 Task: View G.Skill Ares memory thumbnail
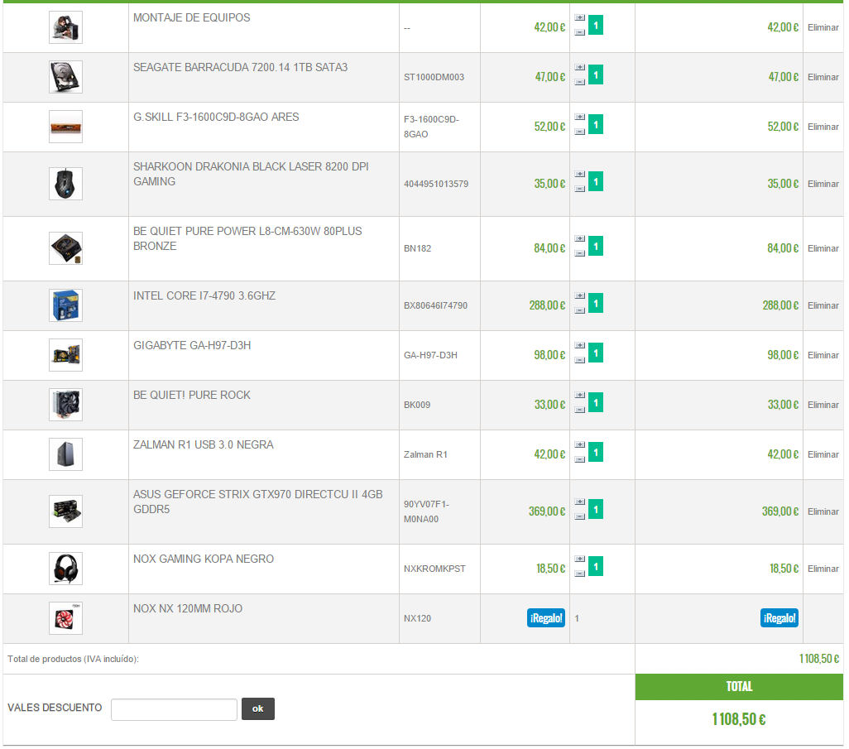[x=65, y=127]
